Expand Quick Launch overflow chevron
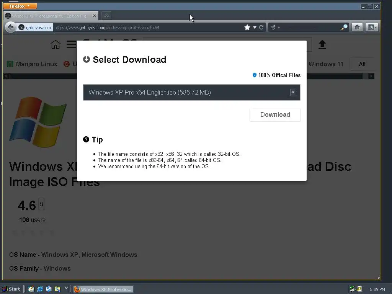Screen dimensions: 392x294 (66, 288)
